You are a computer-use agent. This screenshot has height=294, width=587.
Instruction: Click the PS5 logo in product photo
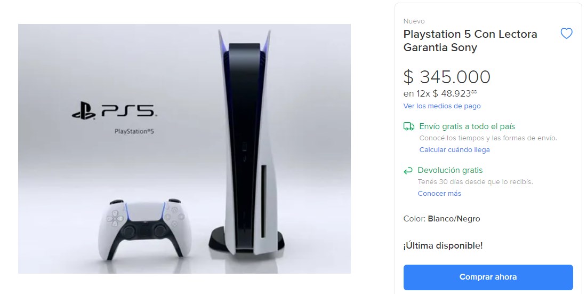tap(114, 112)
